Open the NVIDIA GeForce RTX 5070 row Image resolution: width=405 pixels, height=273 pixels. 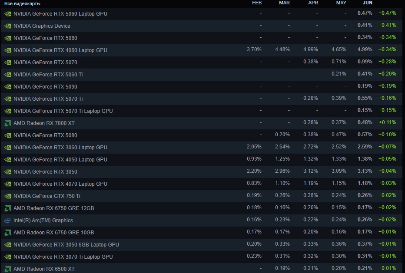(x=202, y=62)
